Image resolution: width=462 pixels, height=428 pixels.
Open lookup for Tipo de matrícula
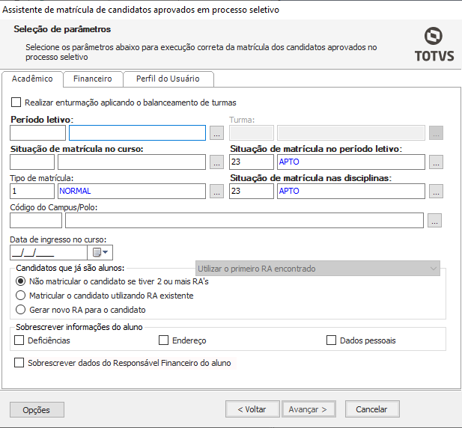(216, 192)
